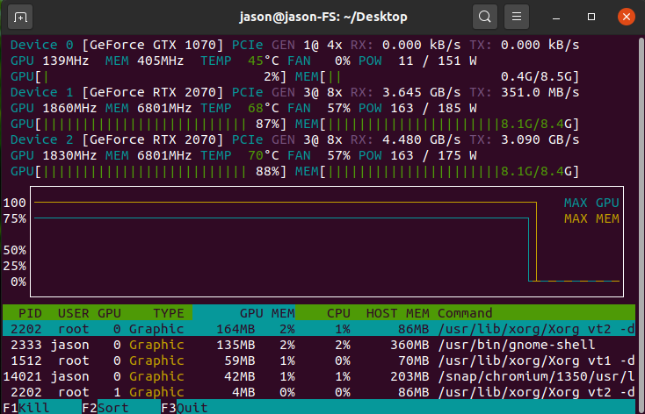Click the Device 1 GPU 87% usage bar
This screenshot has width=645, height=414.
[149, 124]
